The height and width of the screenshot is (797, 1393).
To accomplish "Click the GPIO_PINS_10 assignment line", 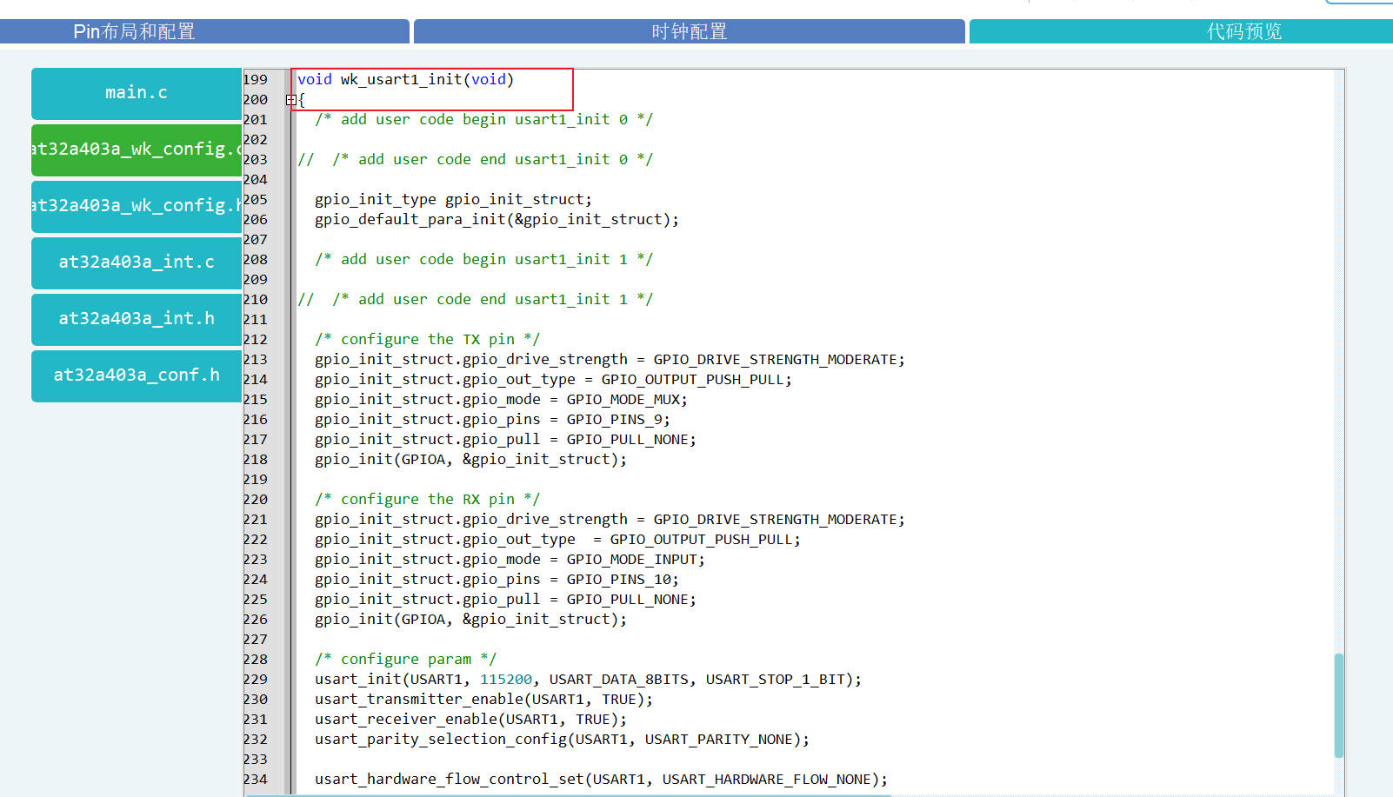I will [497, 579].
